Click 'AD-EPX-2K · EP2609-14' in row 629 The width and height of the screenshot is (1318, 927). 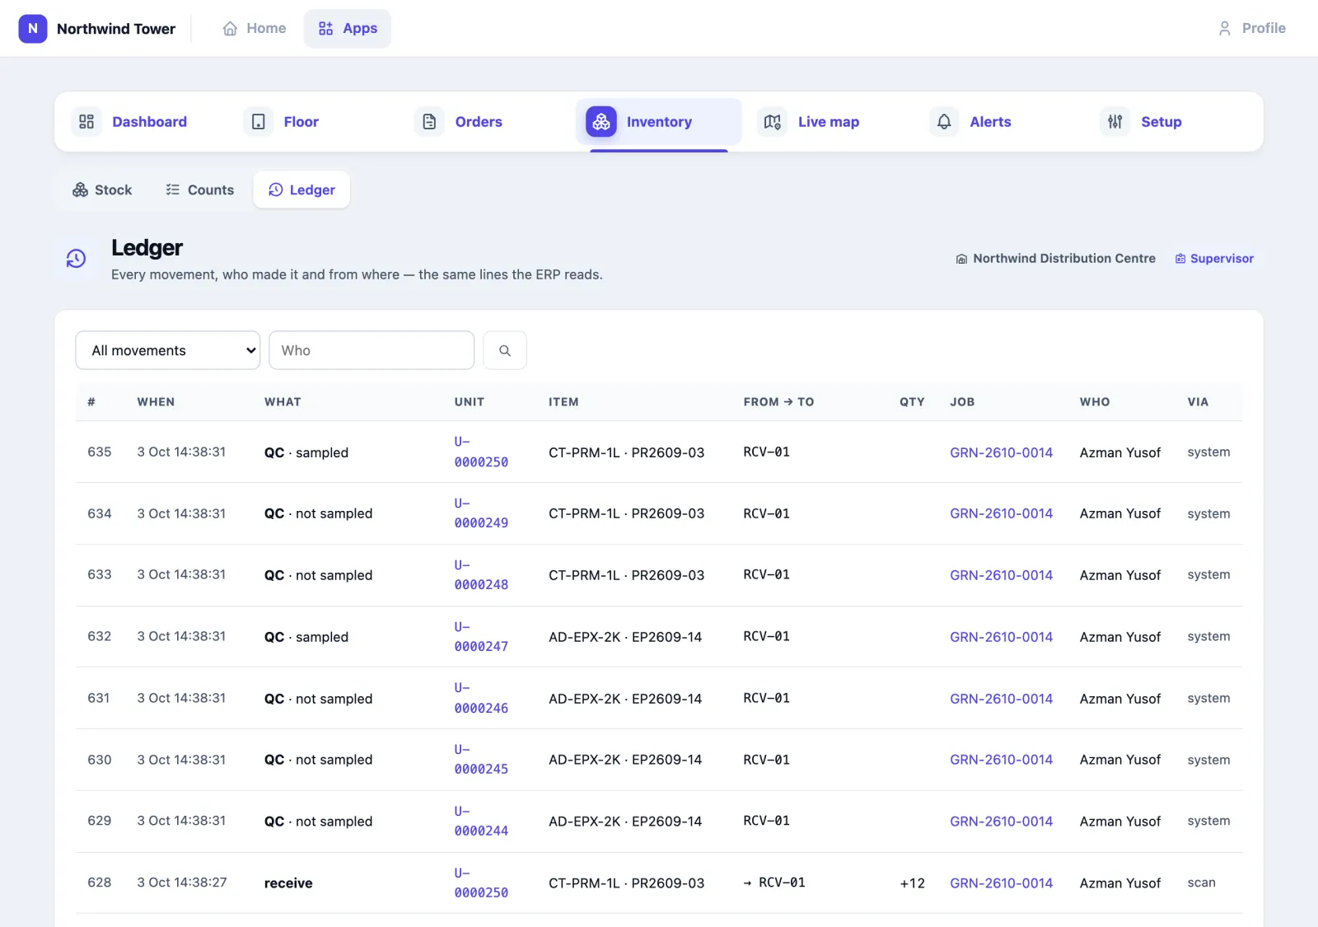pos(625,822)
